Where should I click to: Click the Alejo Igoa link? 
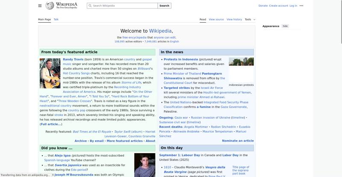click(62, 156)
